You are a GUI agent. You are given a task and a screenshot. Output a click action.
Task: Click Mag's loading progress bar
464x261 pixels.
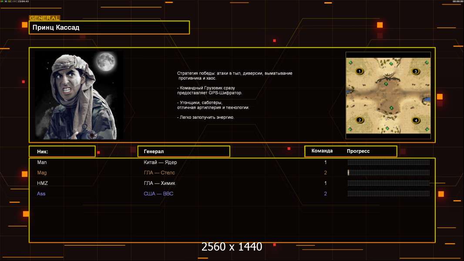tap(388, 173)
